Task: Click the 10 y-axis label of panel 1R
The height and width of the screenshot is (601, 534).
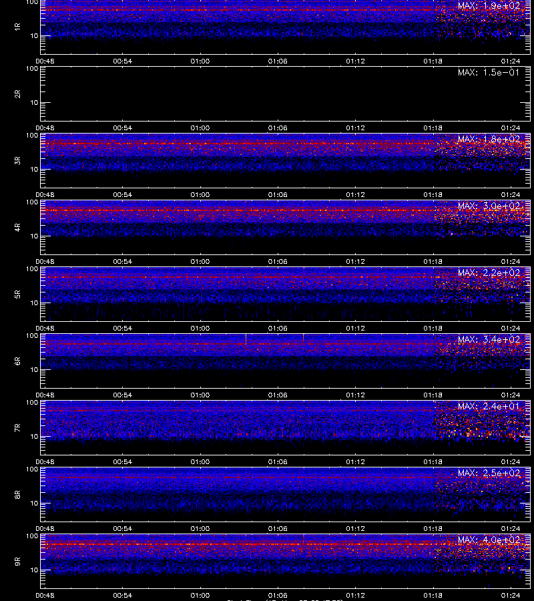Action: (x=35, y=35)
